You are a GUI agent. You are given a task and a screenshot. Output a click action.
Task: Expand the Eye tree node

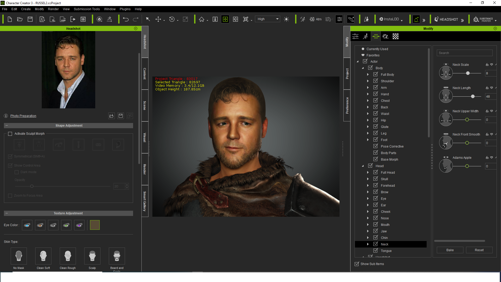[x=368, y=198]
